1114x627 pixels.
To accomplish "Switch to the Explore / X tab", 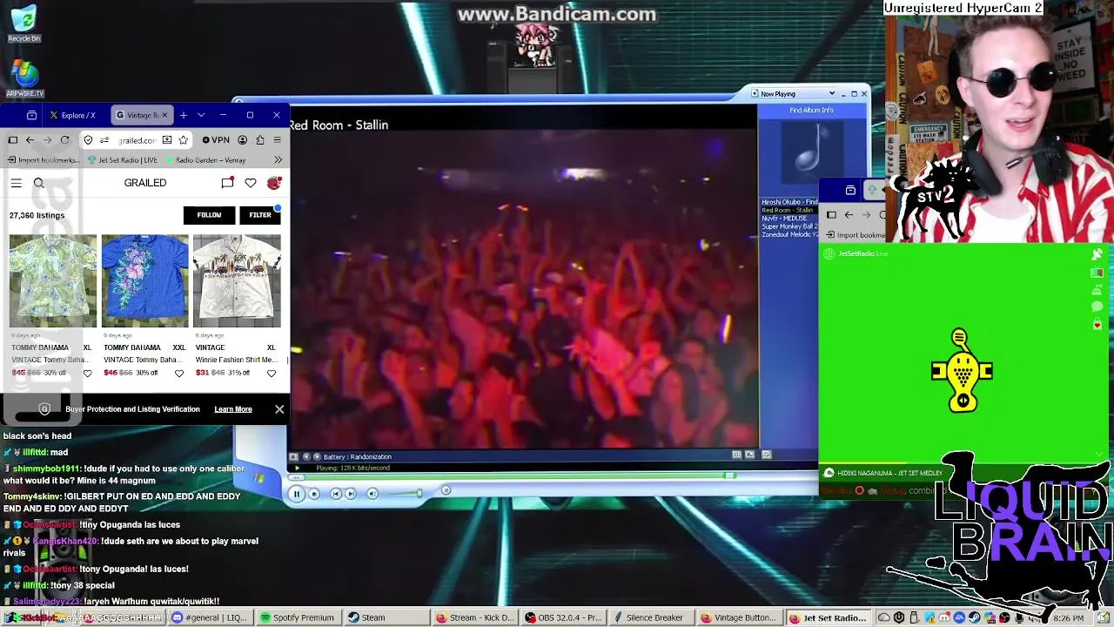I will [x=72, y=115].
